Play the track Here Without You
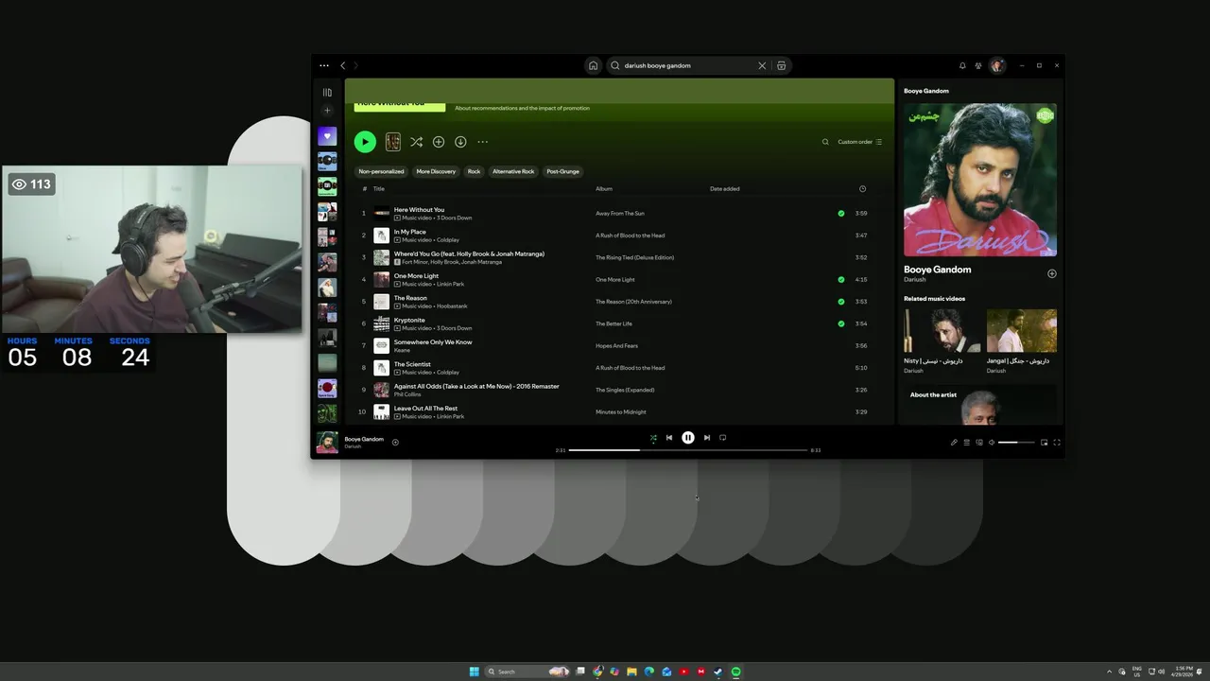This screenshot has width=1210, height=681. (x=419, y=210)
